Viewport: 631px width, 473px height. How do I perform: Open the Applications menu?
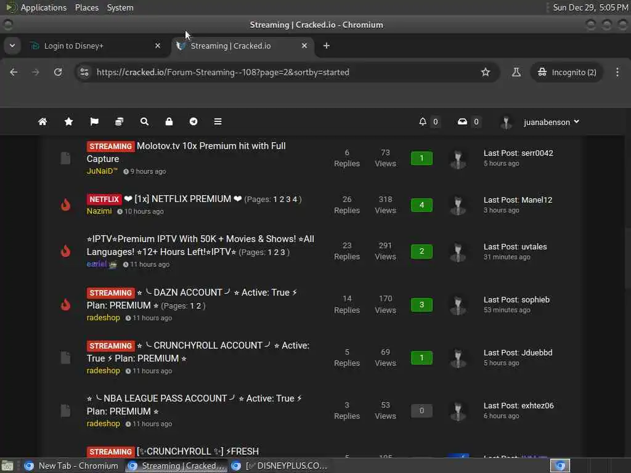click(44, 7)
